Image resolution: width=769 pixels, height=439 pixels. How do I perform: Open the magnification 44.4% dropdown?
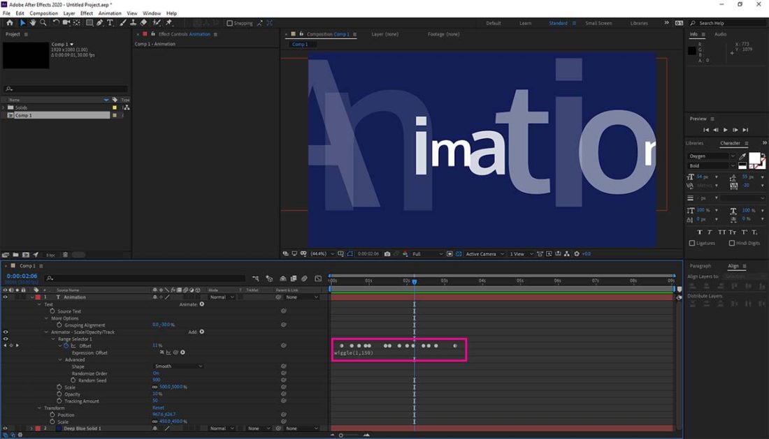(x=322, y=254)
